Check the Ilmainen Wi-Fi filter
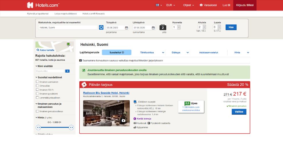The height and width of the screenshot is (146, 283). 37,90
